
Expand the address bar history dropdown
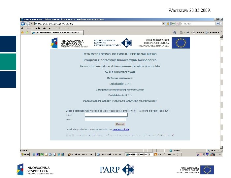pyautogui.click(x=163, y=23)
